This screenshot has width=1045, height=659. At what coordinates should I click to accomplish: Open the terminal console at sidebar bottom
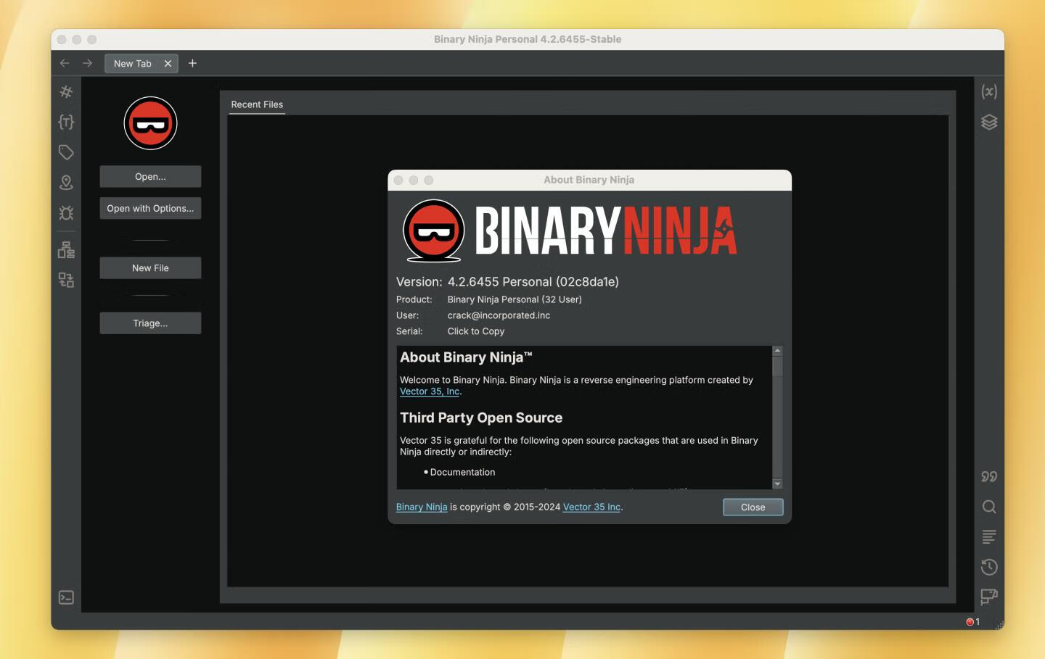point(66,597)
